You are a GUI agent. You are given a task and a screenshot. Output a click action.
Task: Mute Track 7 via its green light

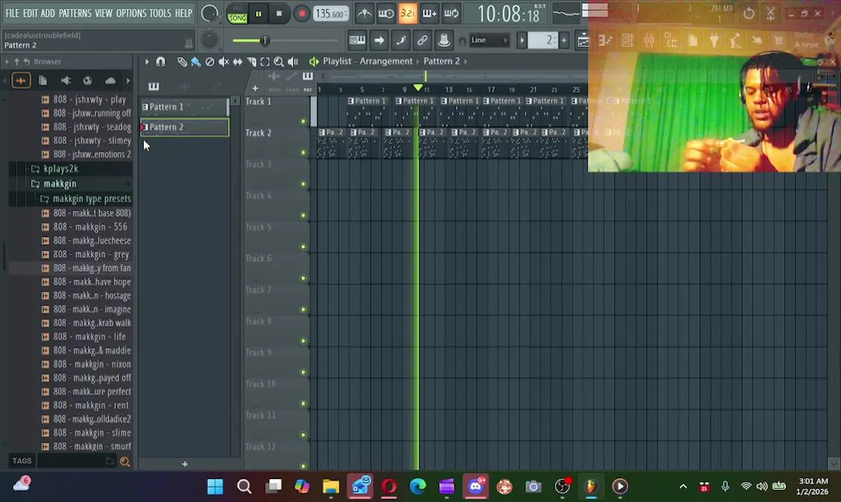pos(303,310)
